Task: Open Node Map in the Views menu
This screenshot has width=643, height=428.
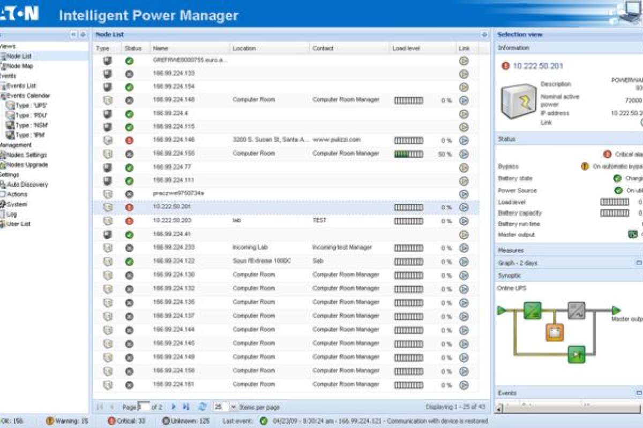Action: (19, 66)
